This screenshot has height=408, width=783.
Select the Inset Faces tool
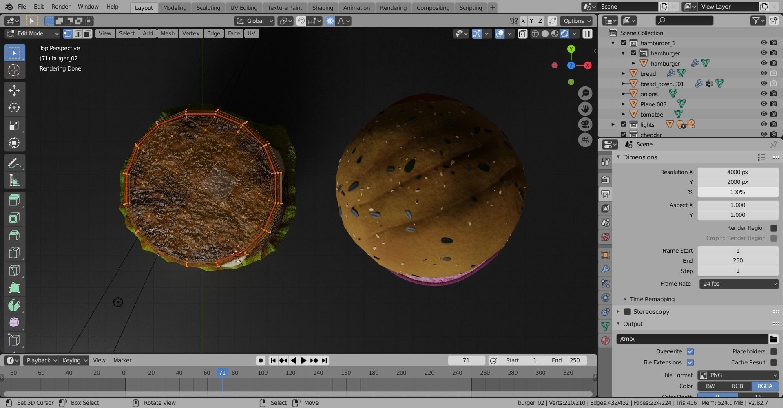click(x=14, y=218)
